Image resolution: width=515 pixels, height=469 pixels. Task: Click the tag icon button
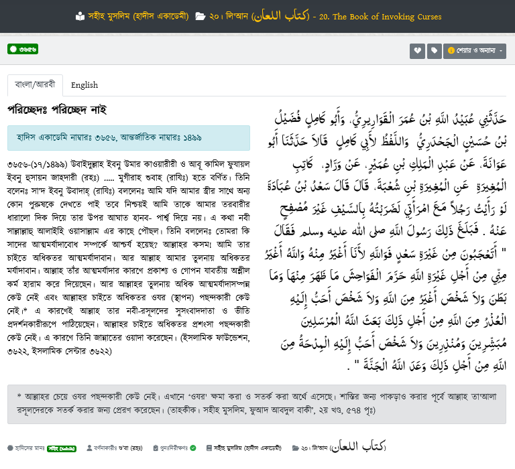(x=435, y=51)
